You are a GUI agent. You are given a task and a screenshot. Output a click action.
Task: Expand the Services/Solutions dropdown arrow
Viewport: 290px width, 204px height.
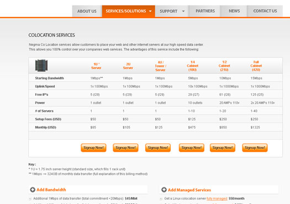pos(150,11)
